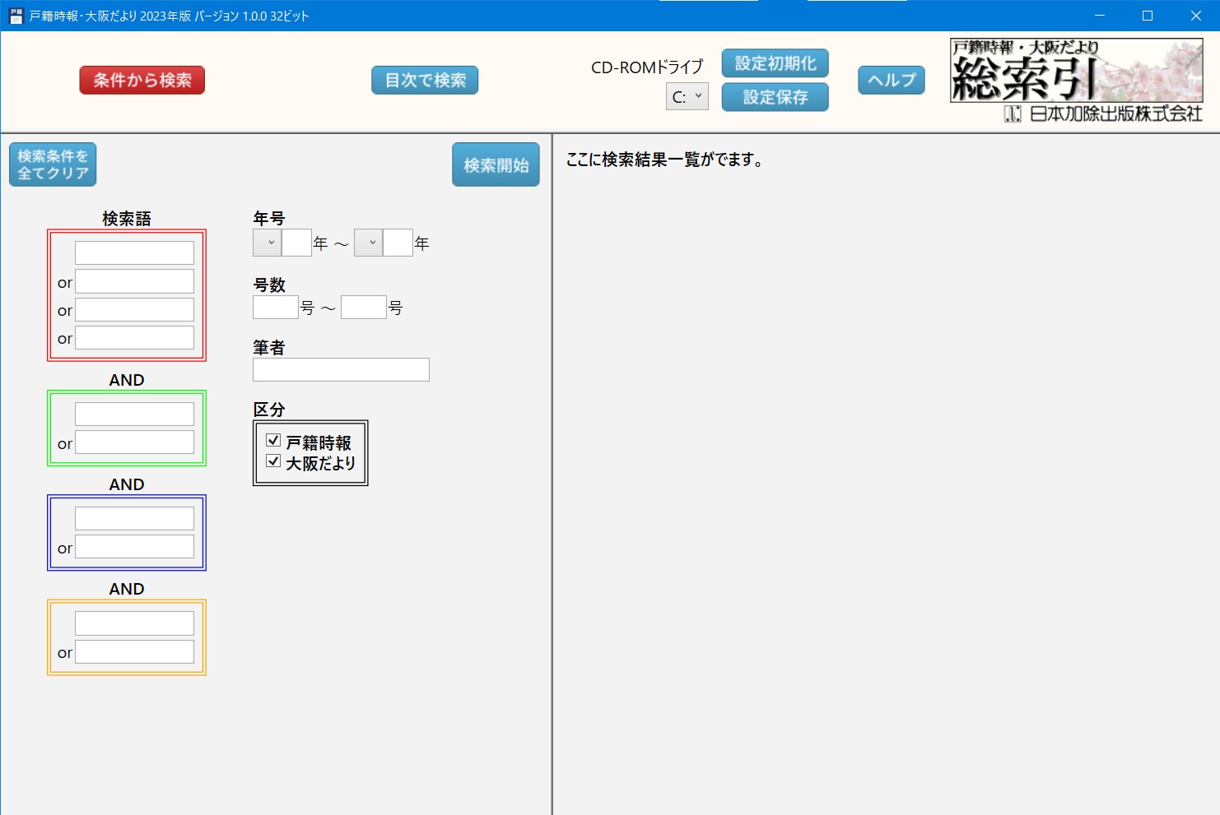Click the 総索引 logo banner image
The image size is (1220, 815).
[1076, 72]
